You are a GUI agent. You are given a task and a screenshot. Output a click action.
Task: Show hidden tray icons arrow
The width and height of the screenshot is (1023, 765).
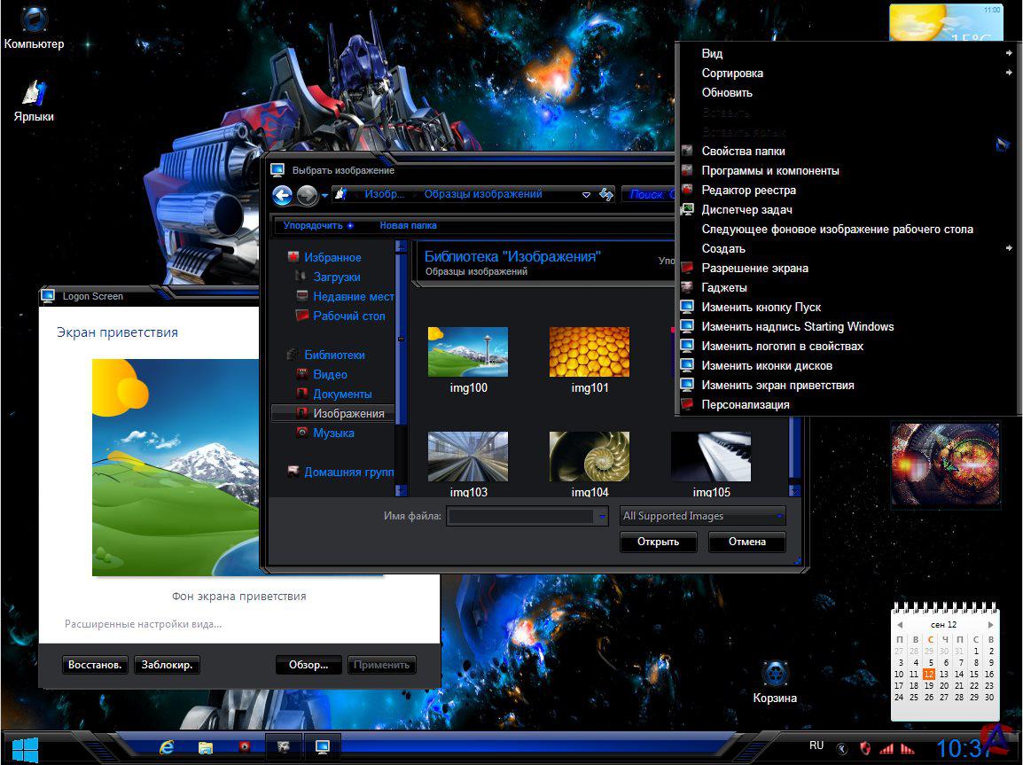pos(842,749)
